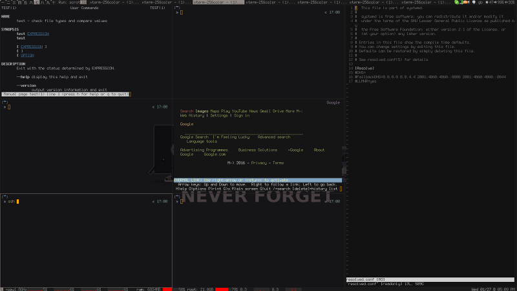Viewport: 517px width, 291px height.
Task: Switch to workspace ten tag
Action: coord(53,2)
